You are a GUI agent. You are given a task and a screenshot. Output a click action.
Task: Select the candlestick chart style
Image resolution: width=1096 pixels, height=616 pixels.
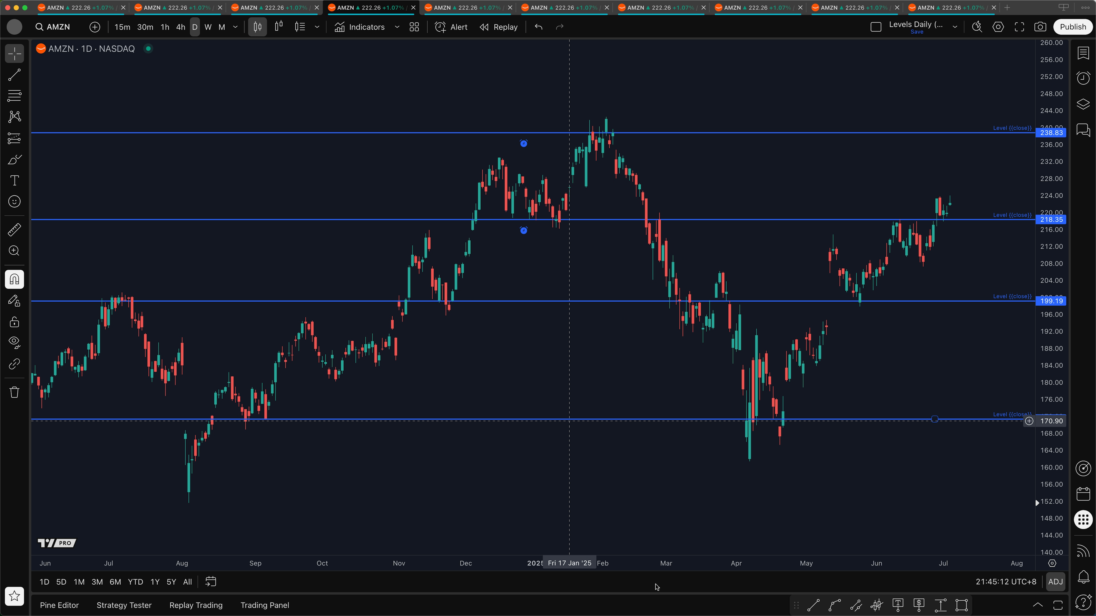[x=257, y=27]
